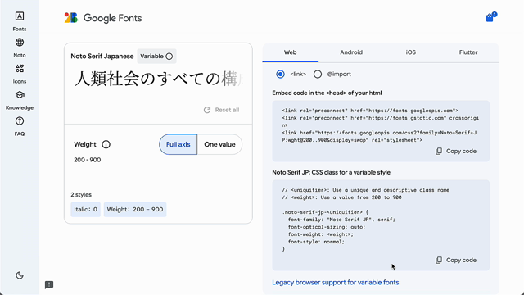
Task: Open the Noto globe section
Action: coord(20,48)
